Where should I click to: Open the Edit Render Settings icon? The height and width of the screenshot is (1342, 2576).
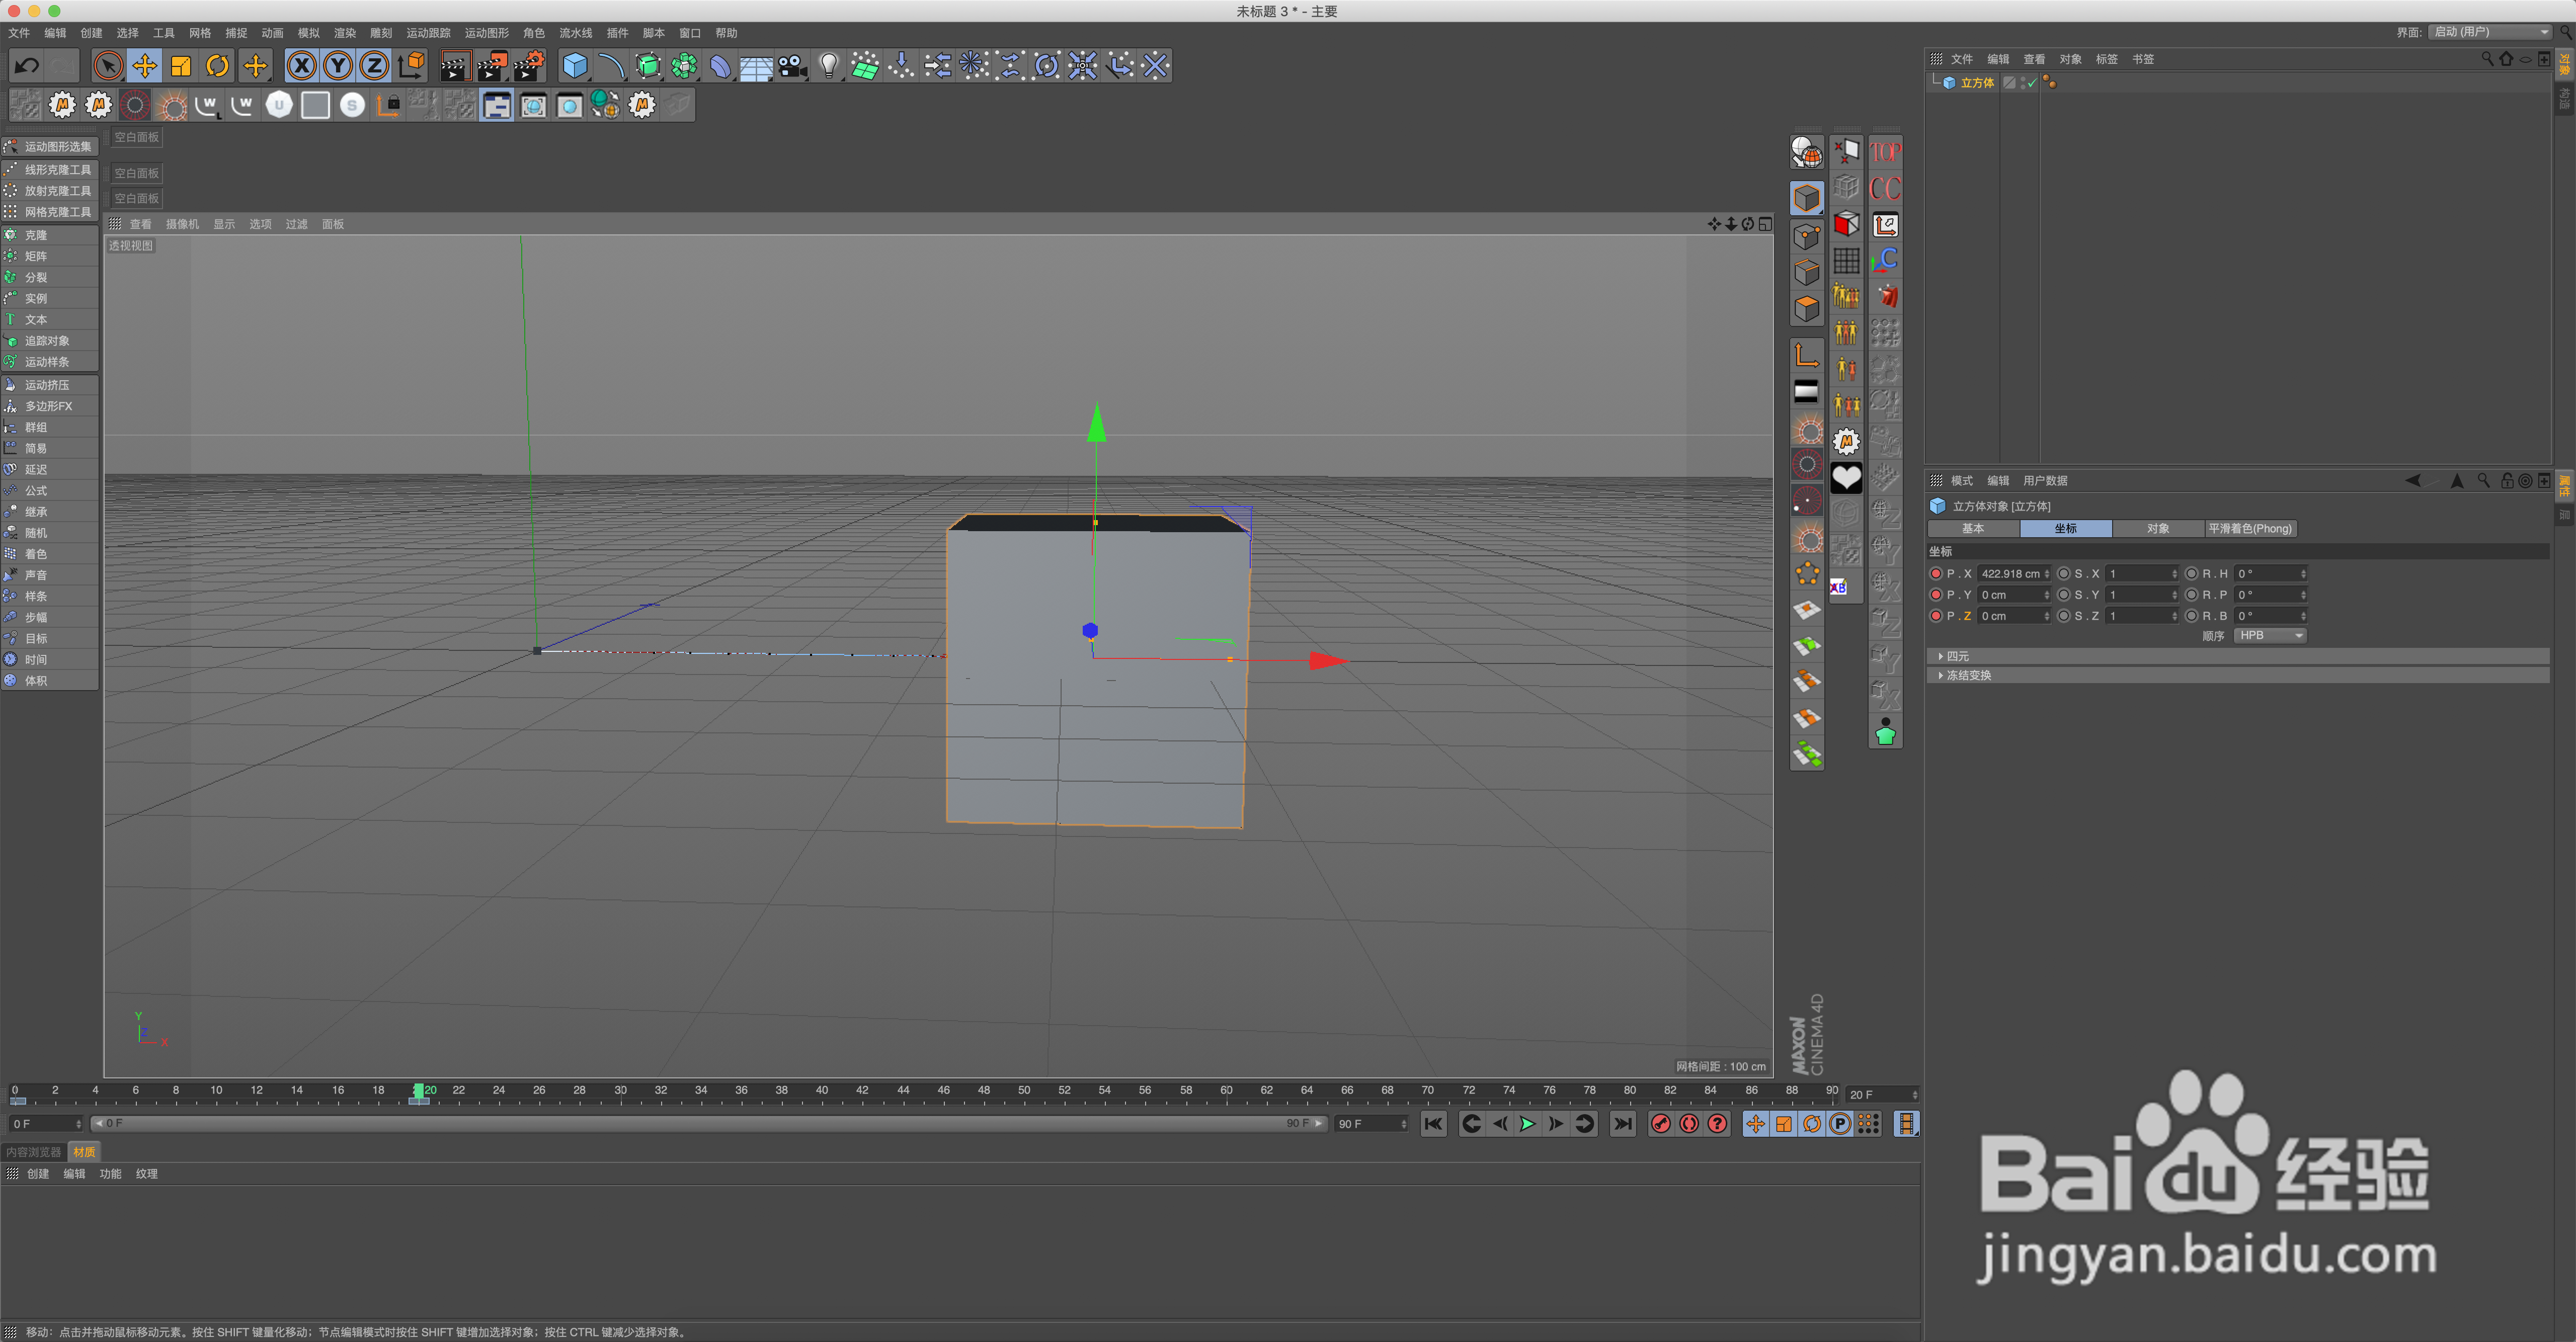point(528,66)
